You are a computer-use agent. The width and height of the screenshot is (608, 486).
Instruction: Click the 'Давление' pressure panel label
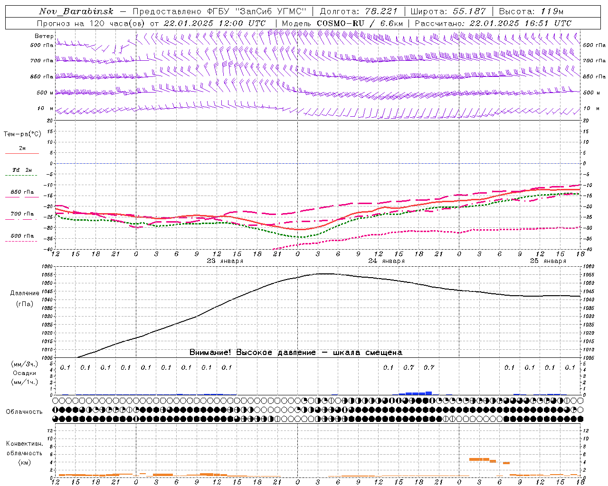coord(25,293)
